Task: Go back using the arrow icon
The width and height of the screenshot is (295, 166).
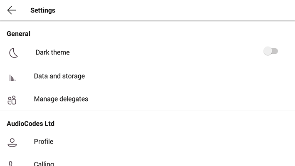Action: pyautogui.click(x=12, y=10)
